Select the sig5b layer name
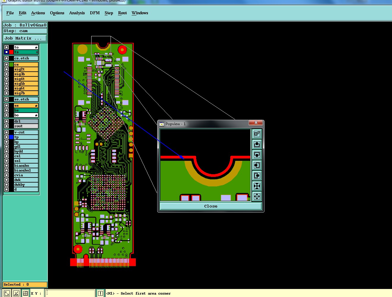 pos(26,84)
